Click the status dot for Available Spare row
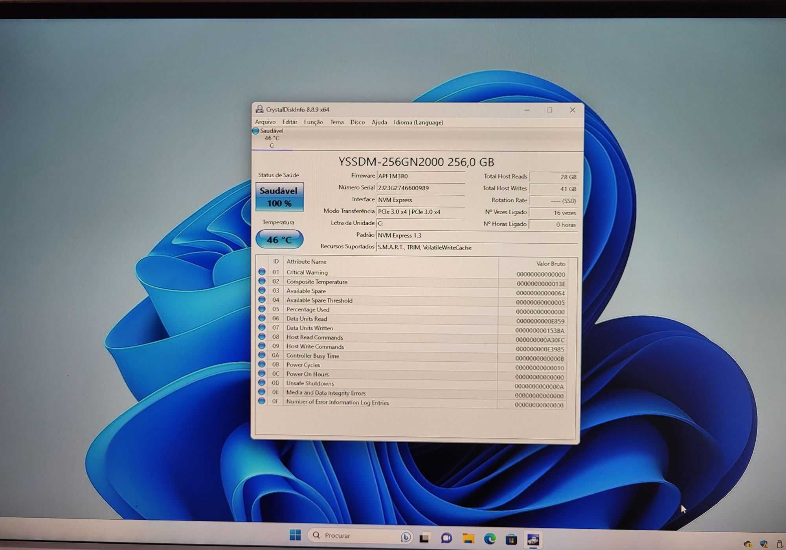Image resolution: width=786 pixels, height=550 pixels. click(262, 290)
